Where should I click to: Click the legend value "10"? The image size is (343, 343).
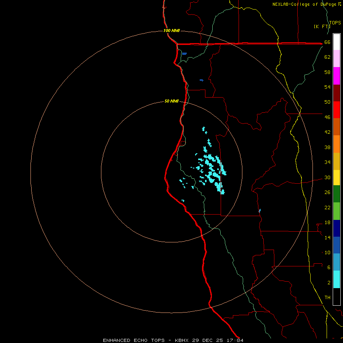327,252
